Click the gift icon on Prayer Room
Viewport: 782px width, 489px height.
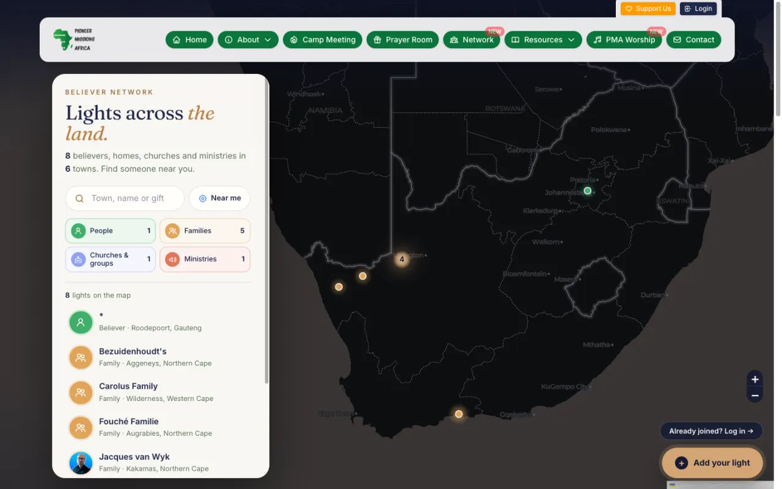point(378,40)
